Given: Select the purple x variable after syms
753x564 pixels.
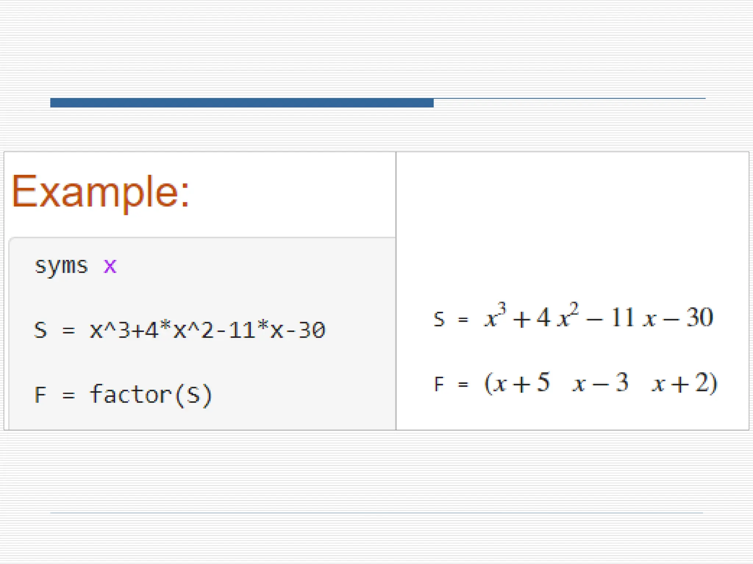Looking at the screenshot, I should tap(110, 265).
